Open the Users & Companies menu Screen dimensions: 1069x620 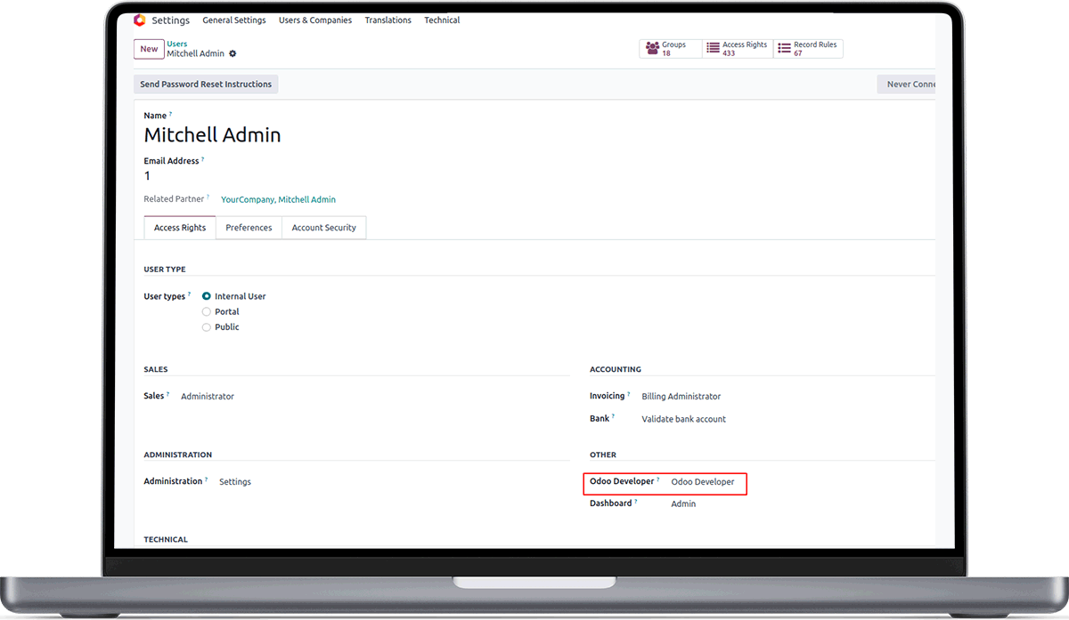[315, 20]
